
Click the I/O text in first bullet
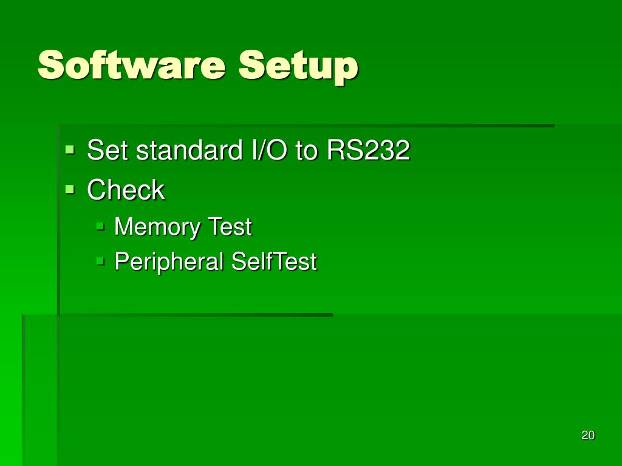pyautogui.click(x=269, y=150)
